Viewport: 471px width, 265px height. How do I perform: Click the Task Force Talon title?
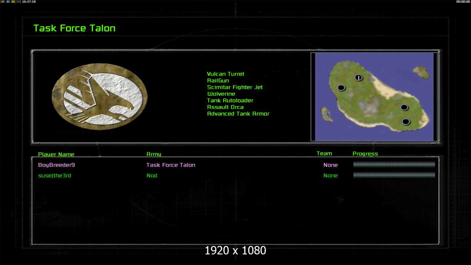pos(74,28)
